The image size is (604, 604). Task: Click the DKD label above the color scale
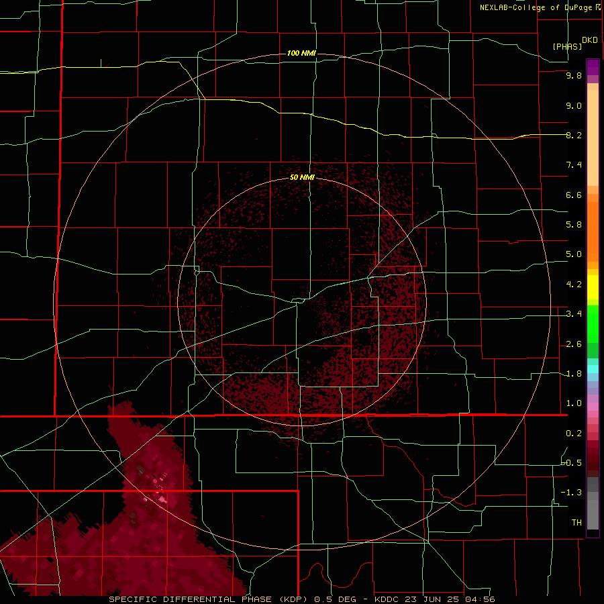pos(590,40)
